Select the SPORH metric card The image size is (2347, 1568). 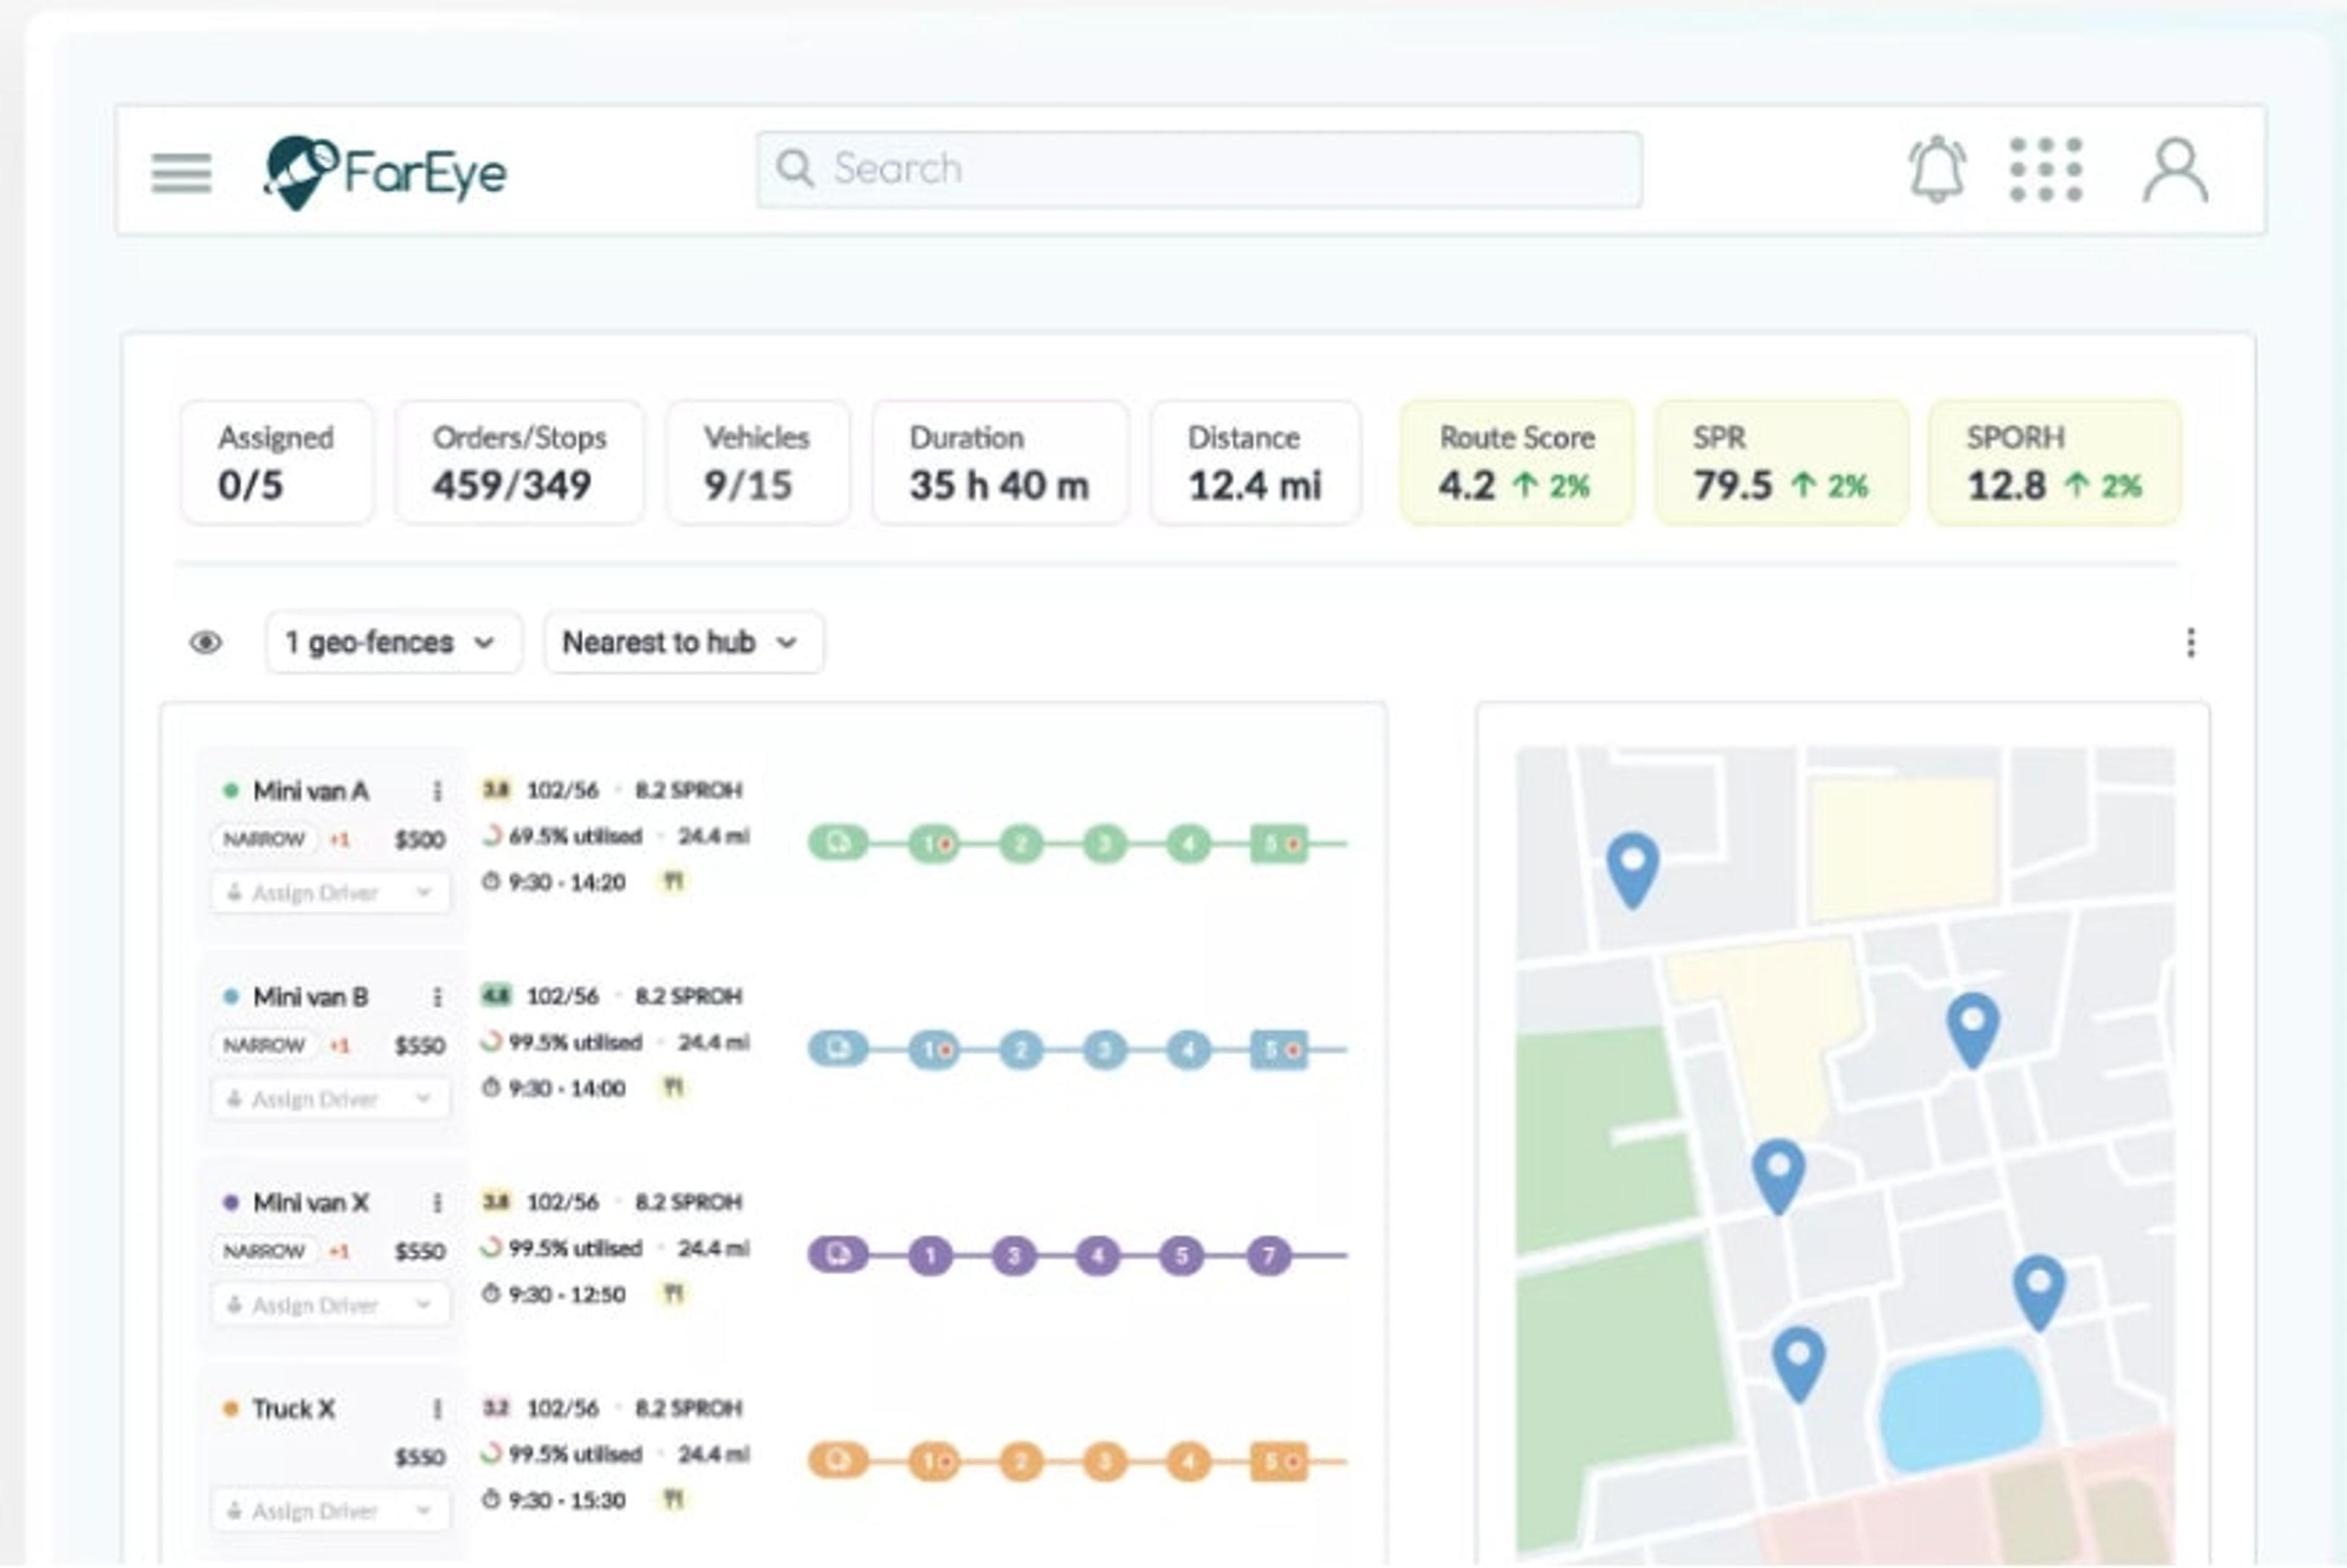tap(2053, 463)
